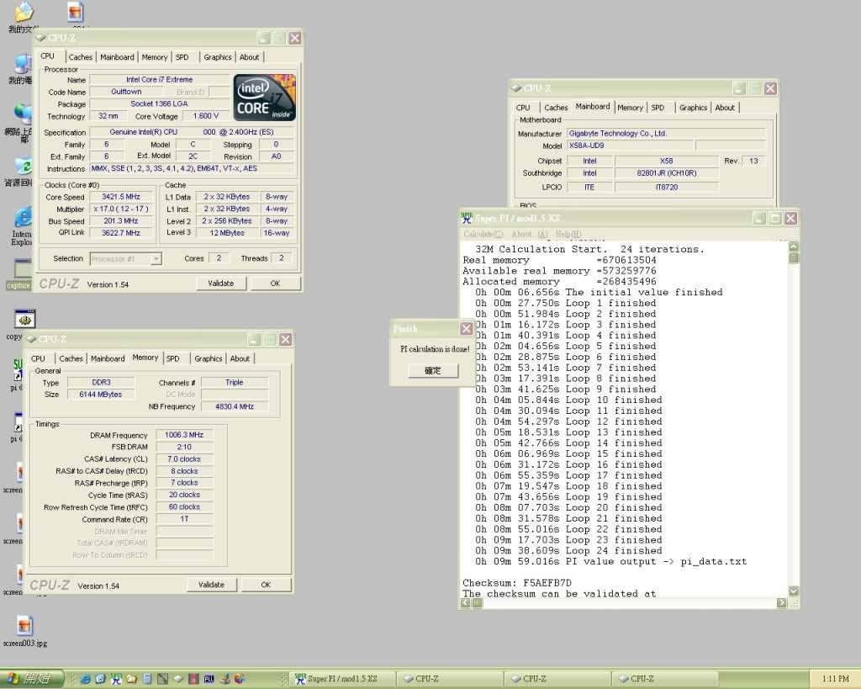
Task: Open CPU tab in the Memory CPU-Z window
Action: click(38, 358)
